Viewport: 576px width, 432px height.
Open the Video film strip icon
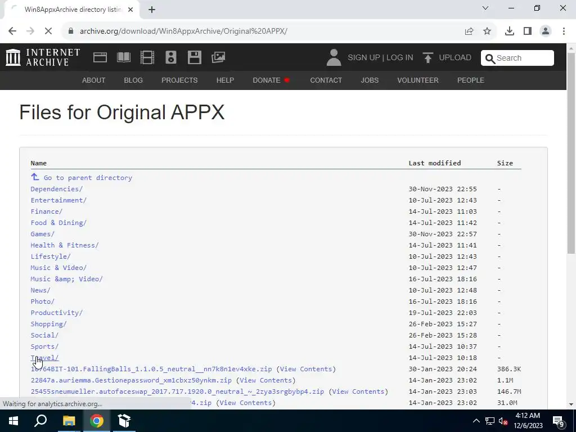(147, 57)
